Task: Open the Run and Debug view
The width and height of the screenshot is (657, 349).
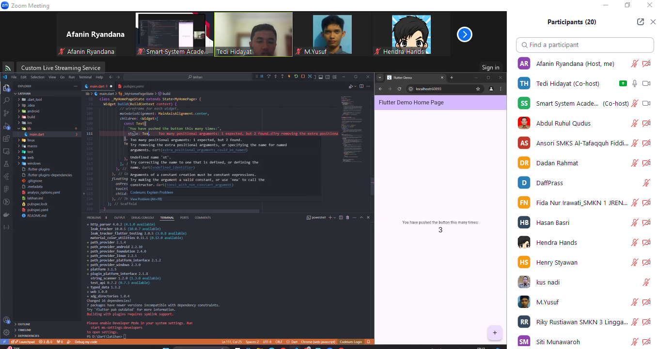Action: pos(6,126)
